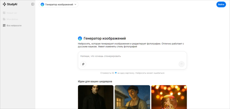Click the Войти button

pyautogui.click(x=221, y=4)
